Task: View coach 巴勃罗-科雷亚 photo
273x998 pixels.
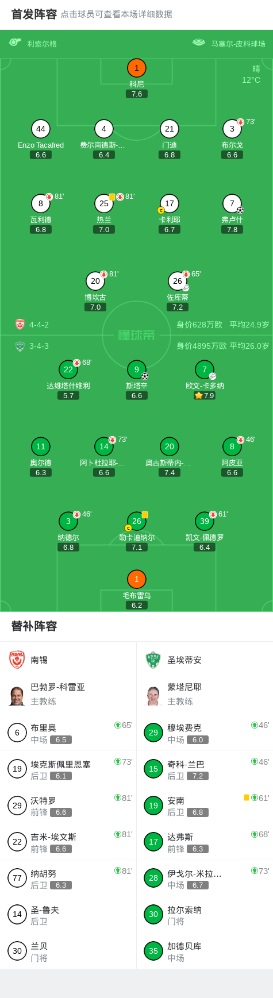Action: [x=17, y=696]
